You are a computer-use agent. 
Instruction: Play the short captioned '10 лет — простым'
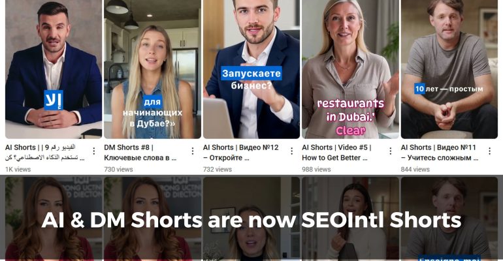(449, 69)
